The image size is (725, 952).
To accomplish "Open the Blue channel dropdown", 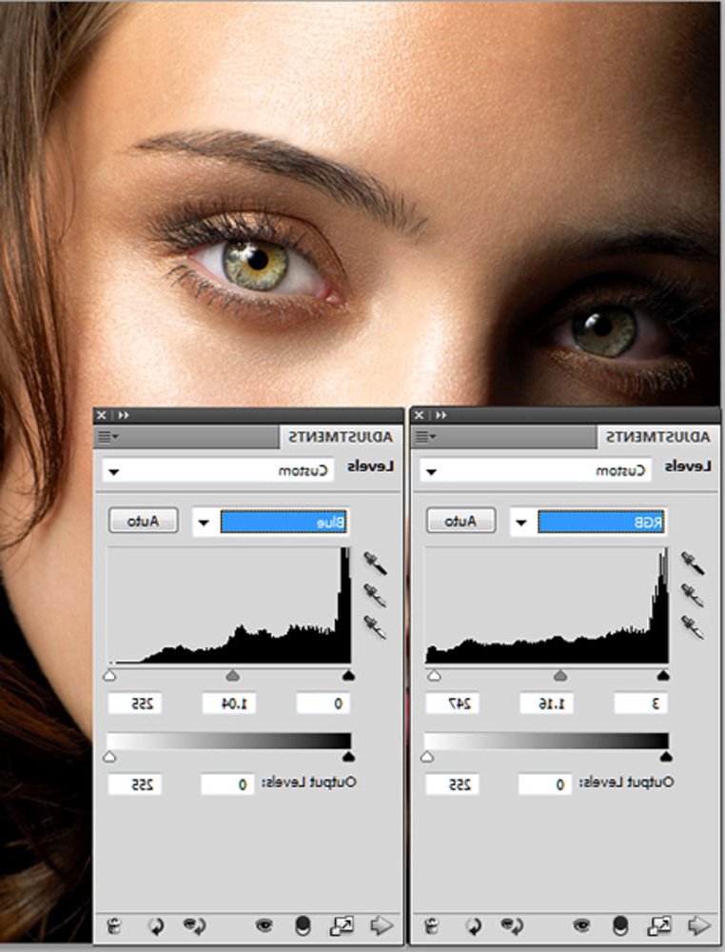I will click(270, 522).
